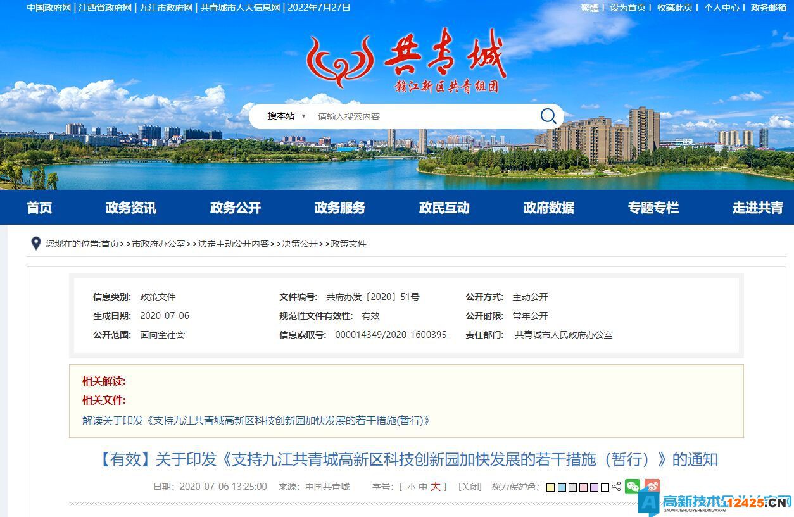Viewport: 794px width, 517px height.
Task: Visit the 九江市政府网 top link
Action: coord(166,8)
